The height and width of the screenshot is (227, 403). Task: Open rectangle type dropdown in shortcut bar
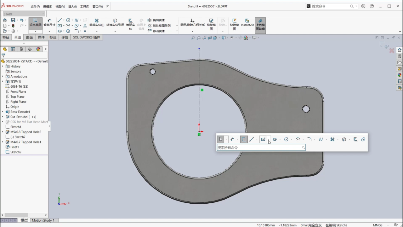click(269, 139)
